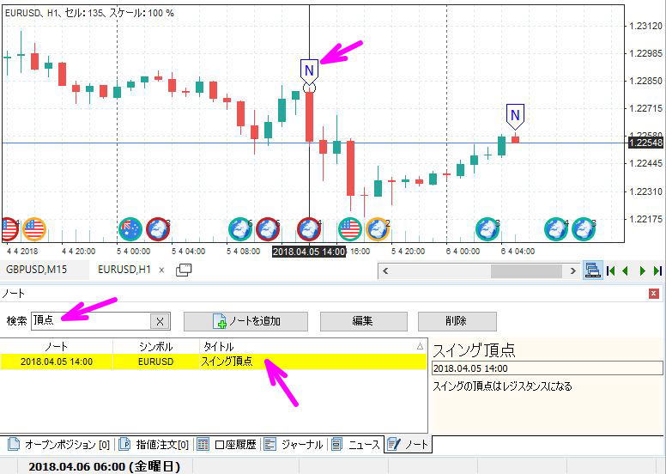Open the ジャーナル tab

(x=294, y=444)
